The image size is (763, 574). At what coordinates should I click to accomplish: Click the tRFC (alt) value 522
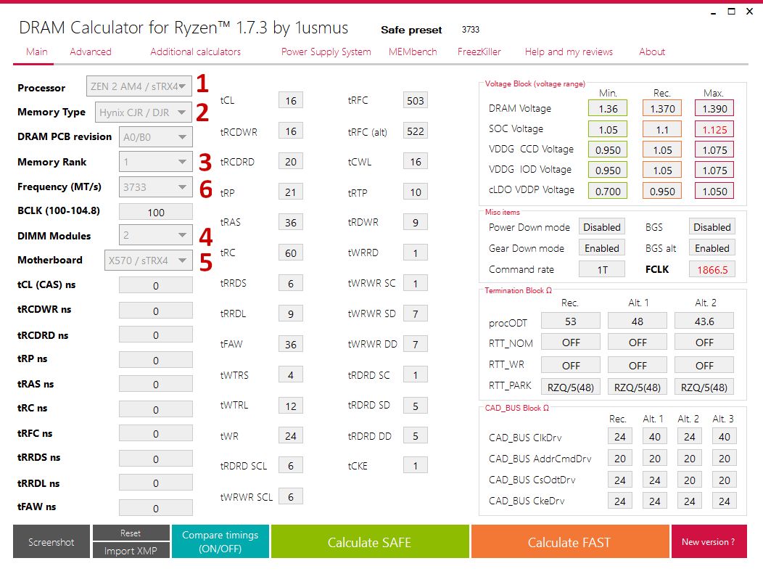point(415,131)
